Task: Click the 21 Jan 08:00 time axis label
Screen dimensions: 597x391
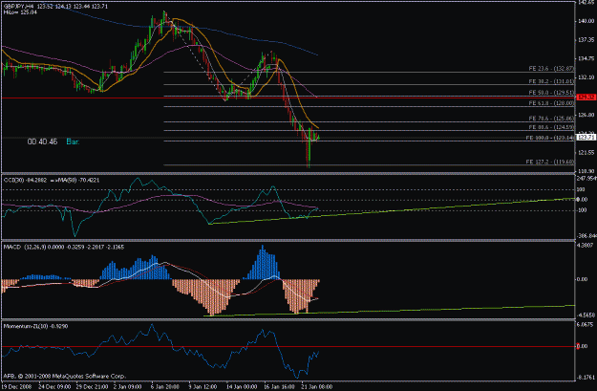Action: click(317, 387)
